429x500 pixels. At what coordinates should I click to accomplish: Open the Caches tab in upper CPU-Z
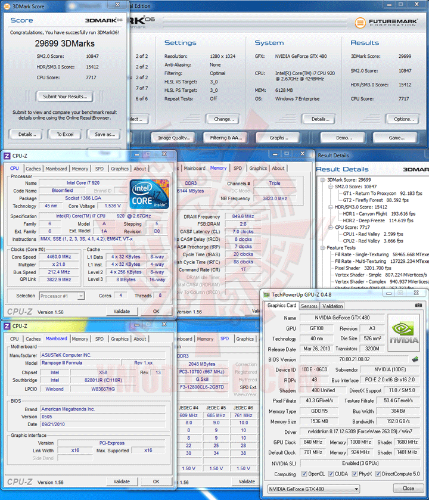click(33, 169)
